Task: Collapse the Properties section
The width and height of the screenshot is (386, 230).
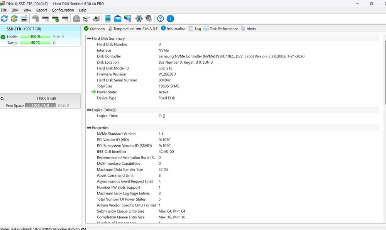Action: (x=89, y=128)
